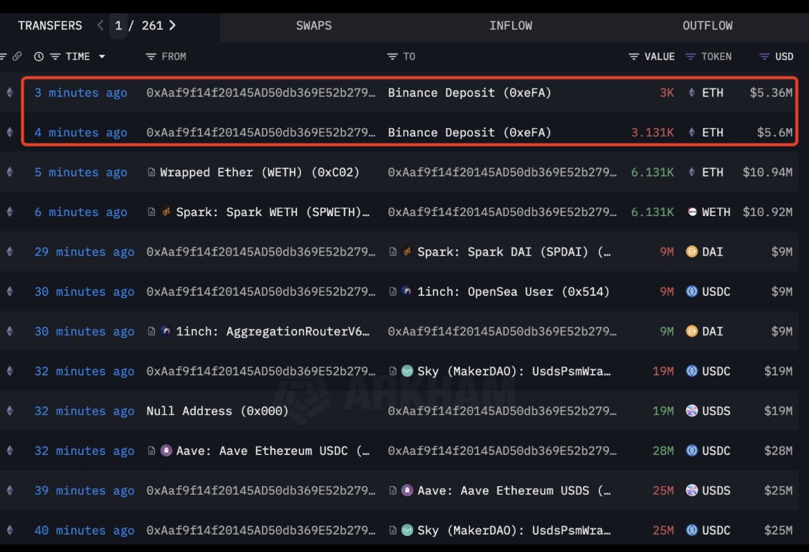Click DAI token icon in 29 minutes row
The image size is (809, 552).
click(x=692, y=252)
